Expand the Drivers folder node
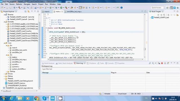This screenshot has height=101, width=180. [4, 74]
